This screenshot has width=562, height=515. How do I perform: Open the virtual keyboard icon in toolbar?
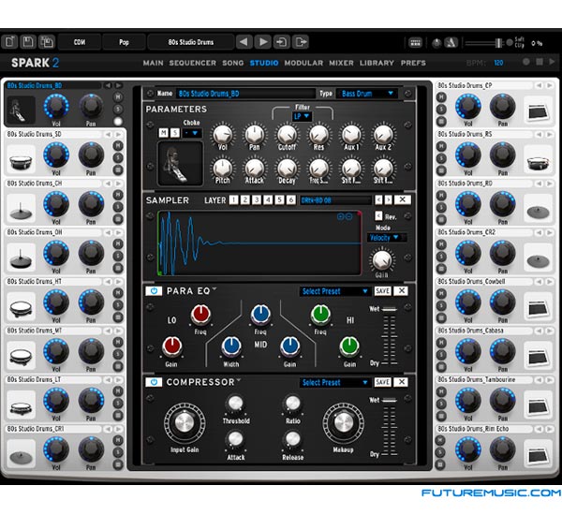[x=415, y=43]
